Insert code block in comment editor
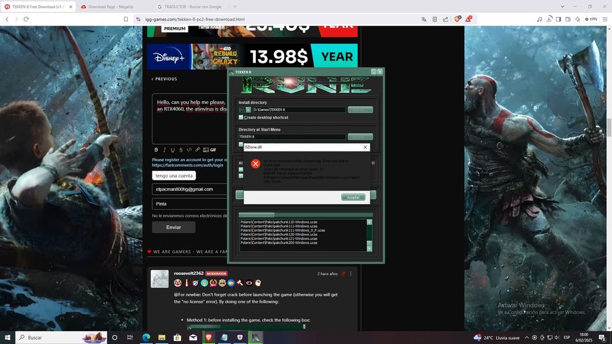The image size is (612, 344). (189, 150)
